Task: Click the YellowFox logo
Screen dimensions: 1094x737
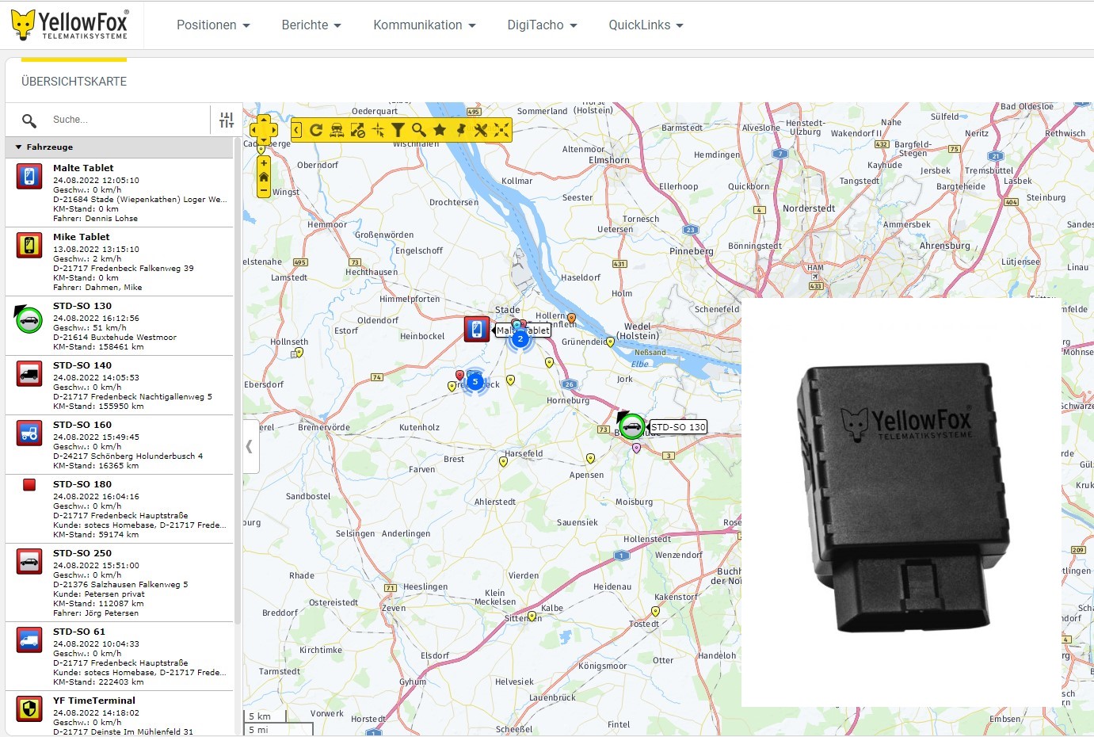Action: (x=70, y=25)
